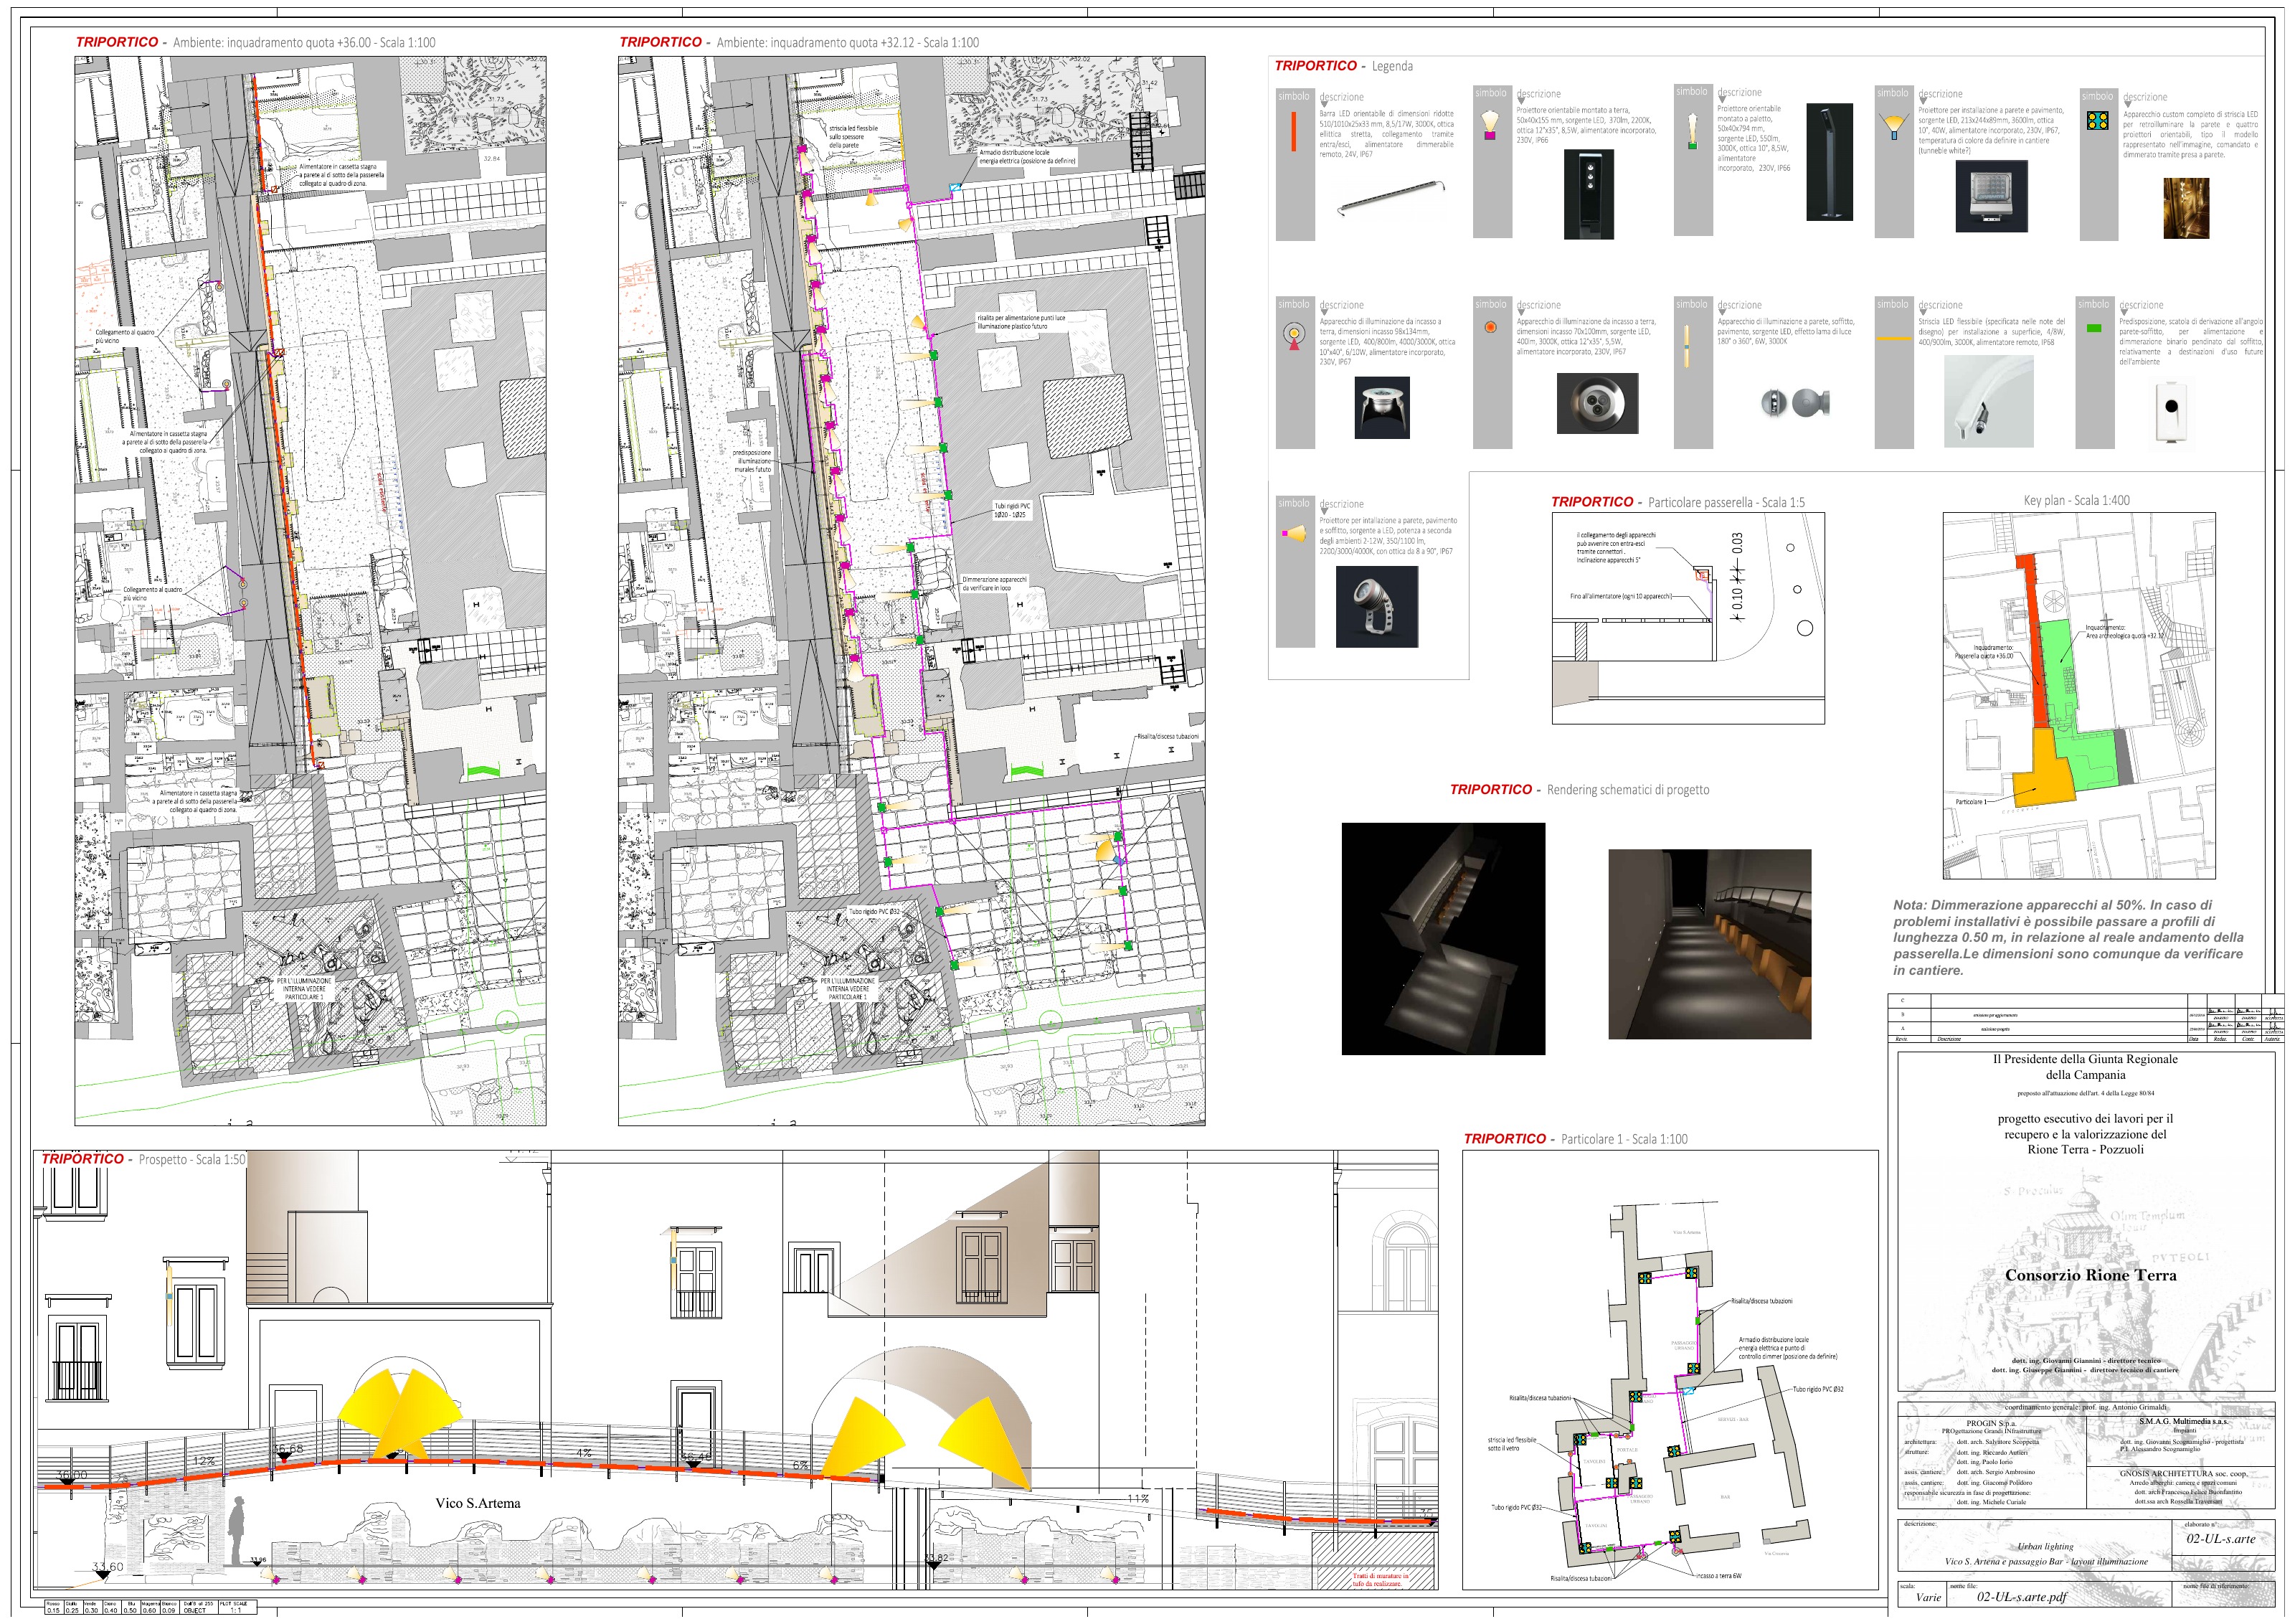Click the adjustable spotlight projector product photo
2295x1624 pixels.
tap(1376, 607)
